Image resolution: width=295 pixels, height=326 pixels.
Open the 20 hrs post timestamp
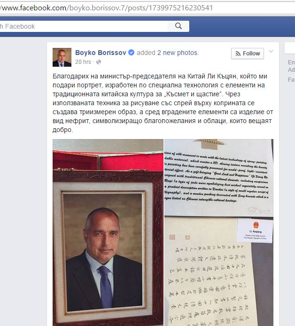(x=83, y=62)
